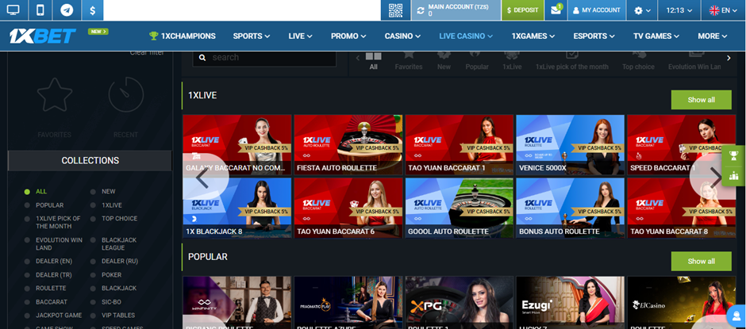
Task: Click the Favorites star icon in sidebar
Action: tap(54, 95)
